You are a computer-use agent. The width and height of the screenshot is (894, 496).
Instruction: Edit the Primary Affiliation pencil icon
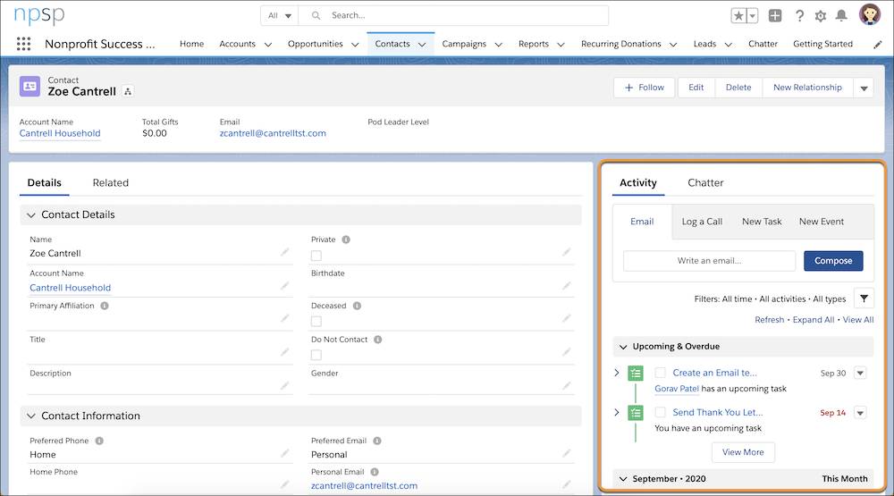284,318
